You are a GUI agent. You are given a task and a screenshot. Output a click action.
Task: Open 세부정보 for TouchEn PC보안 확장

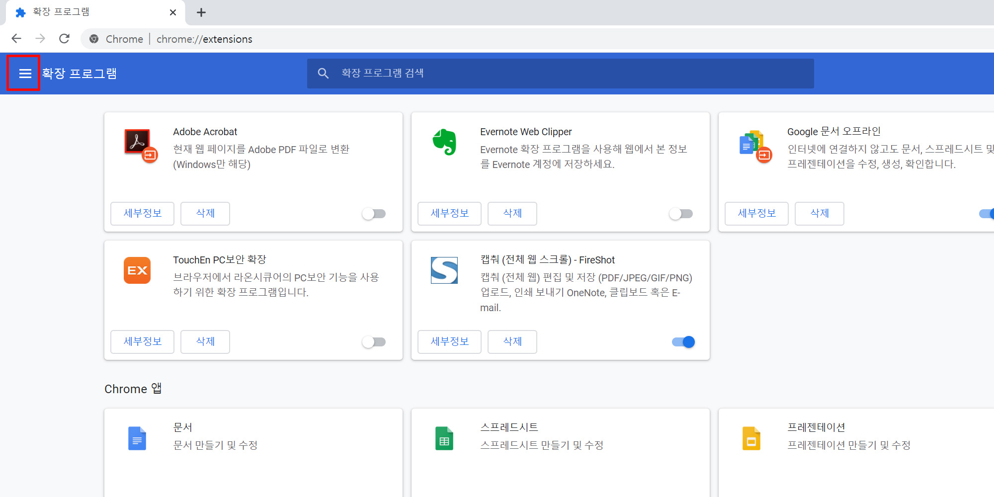[143, 342]
